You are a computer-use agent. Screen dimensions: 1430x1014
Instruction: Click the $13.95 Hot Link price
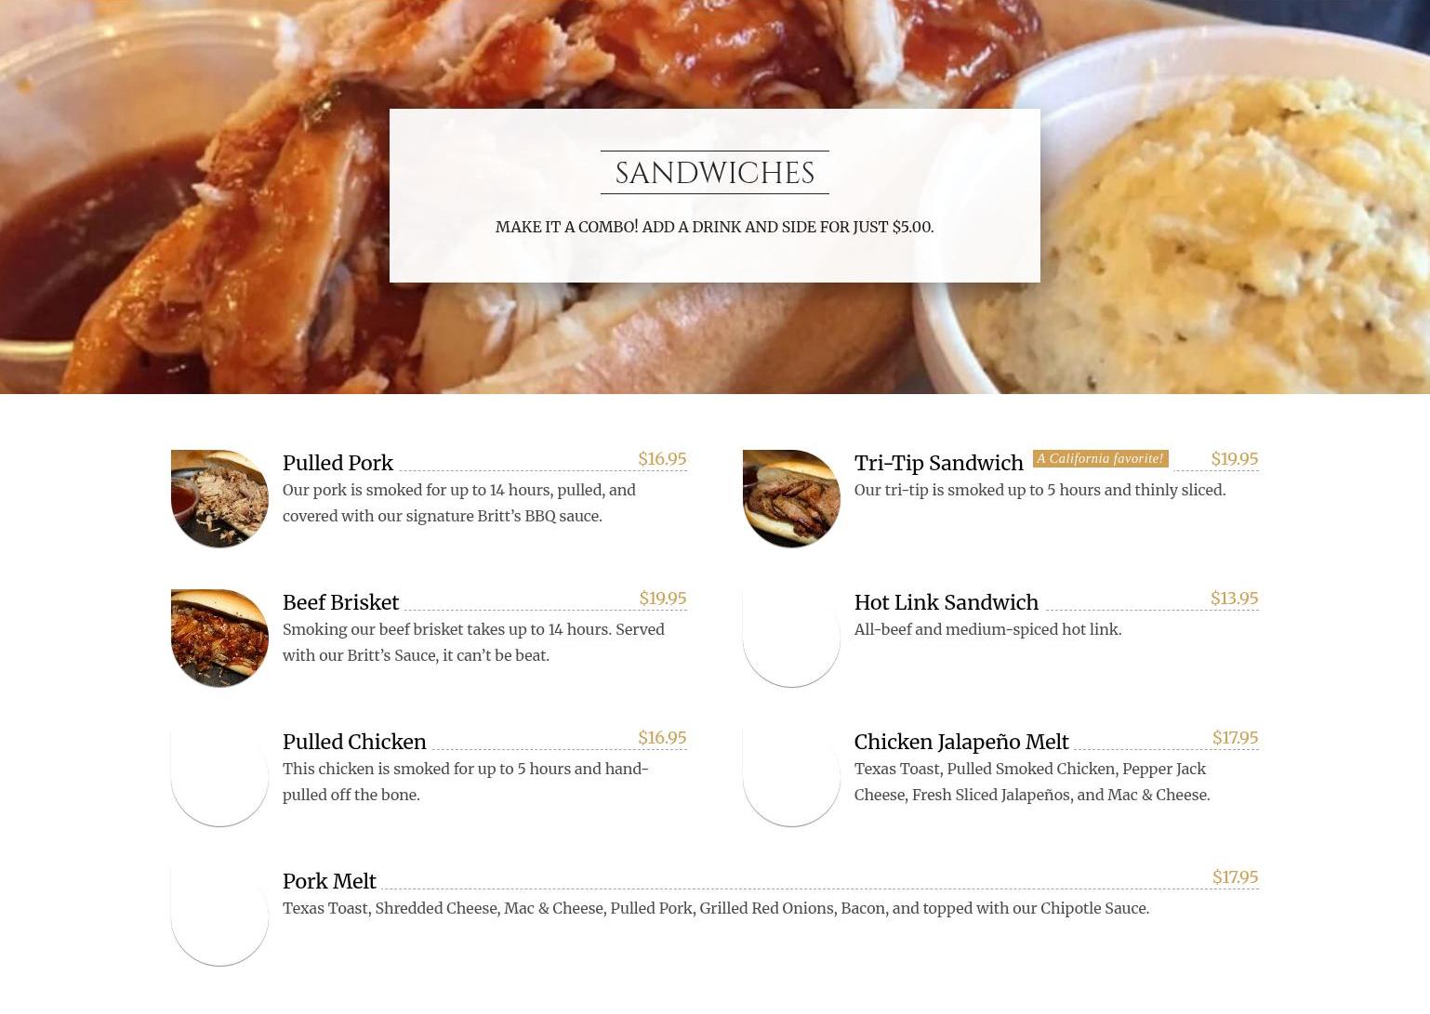[x=1234, y=599]
